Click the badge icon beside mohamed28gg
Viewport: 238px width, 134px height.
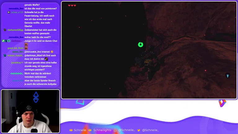click(x=5, y=30)
